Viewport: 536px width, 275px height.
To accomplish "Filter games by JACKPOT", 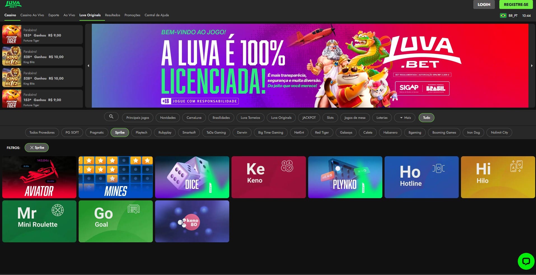I will tap(309, 118).
